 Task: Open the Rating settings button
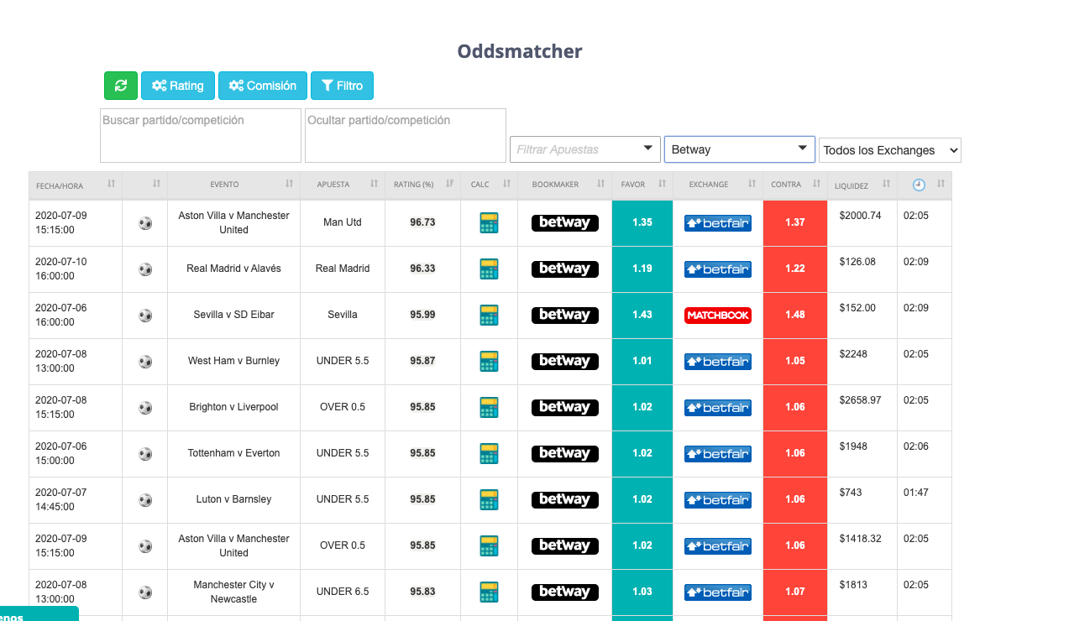point(178,86)
